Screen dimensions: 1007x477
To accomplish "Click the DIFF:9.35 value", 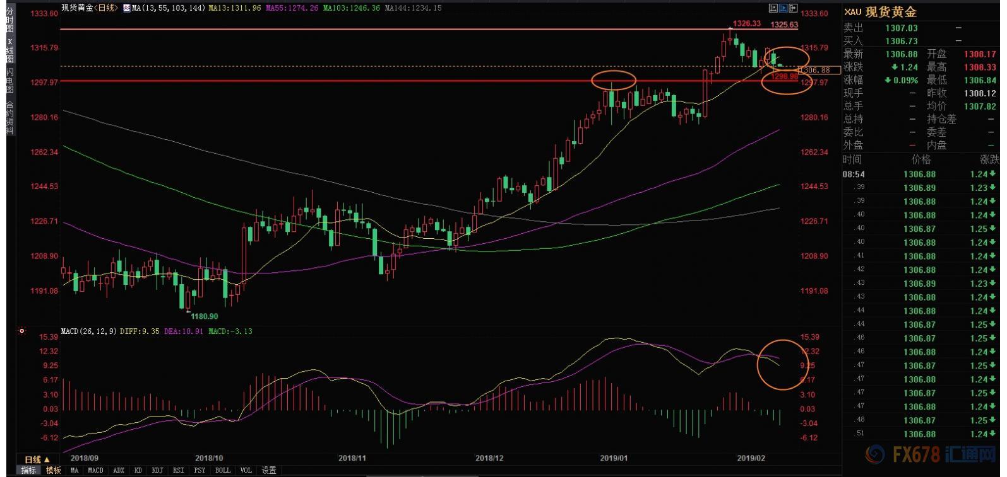I will pos(139,331).
